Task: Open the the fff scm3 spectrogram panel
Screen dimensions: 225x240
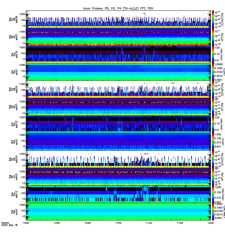Action: click(x=118, y=177)
